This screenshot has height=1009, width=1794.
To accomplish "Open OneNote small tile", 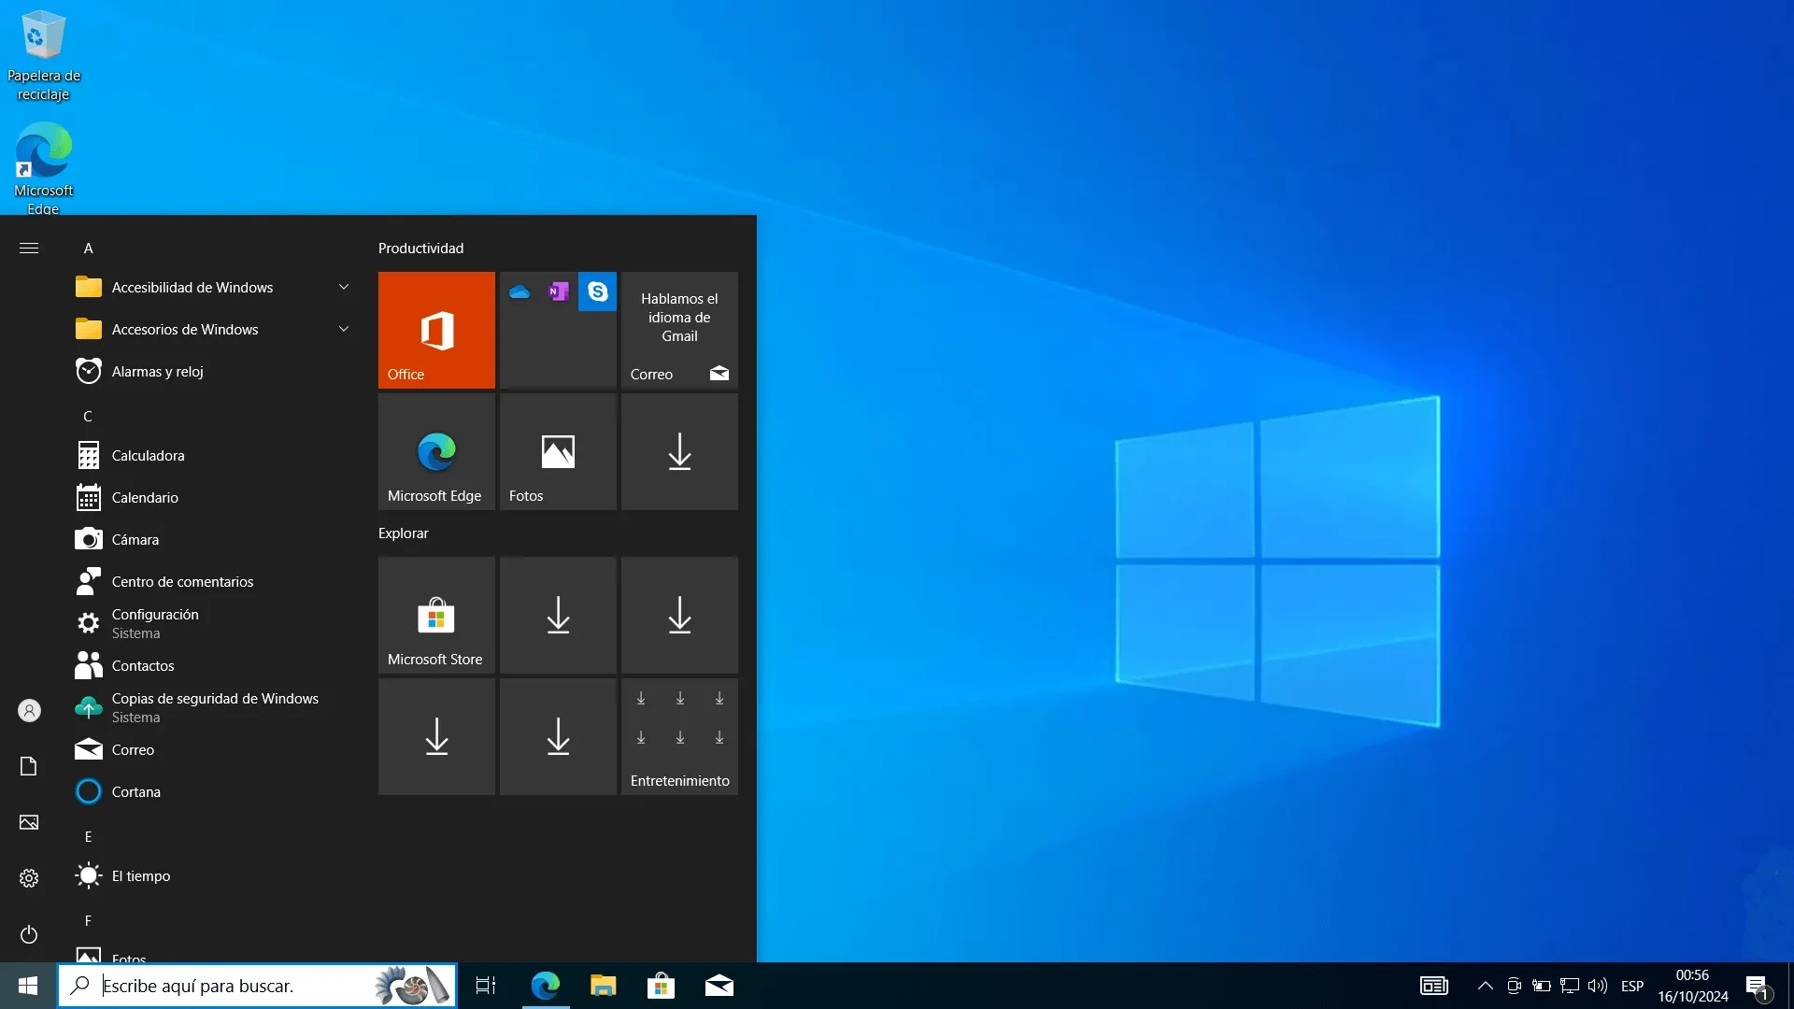I will 558,291.
